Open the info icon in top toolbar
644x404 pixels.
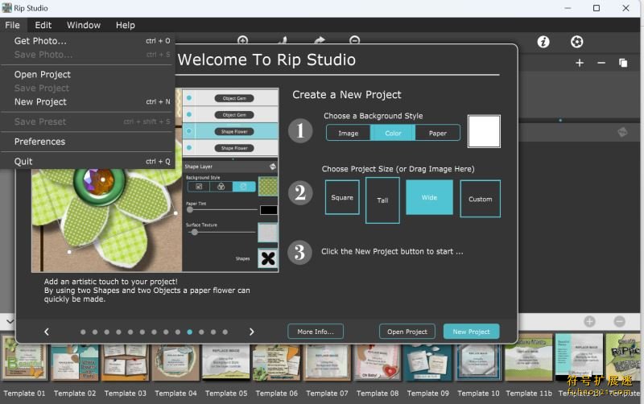(543, 42)
